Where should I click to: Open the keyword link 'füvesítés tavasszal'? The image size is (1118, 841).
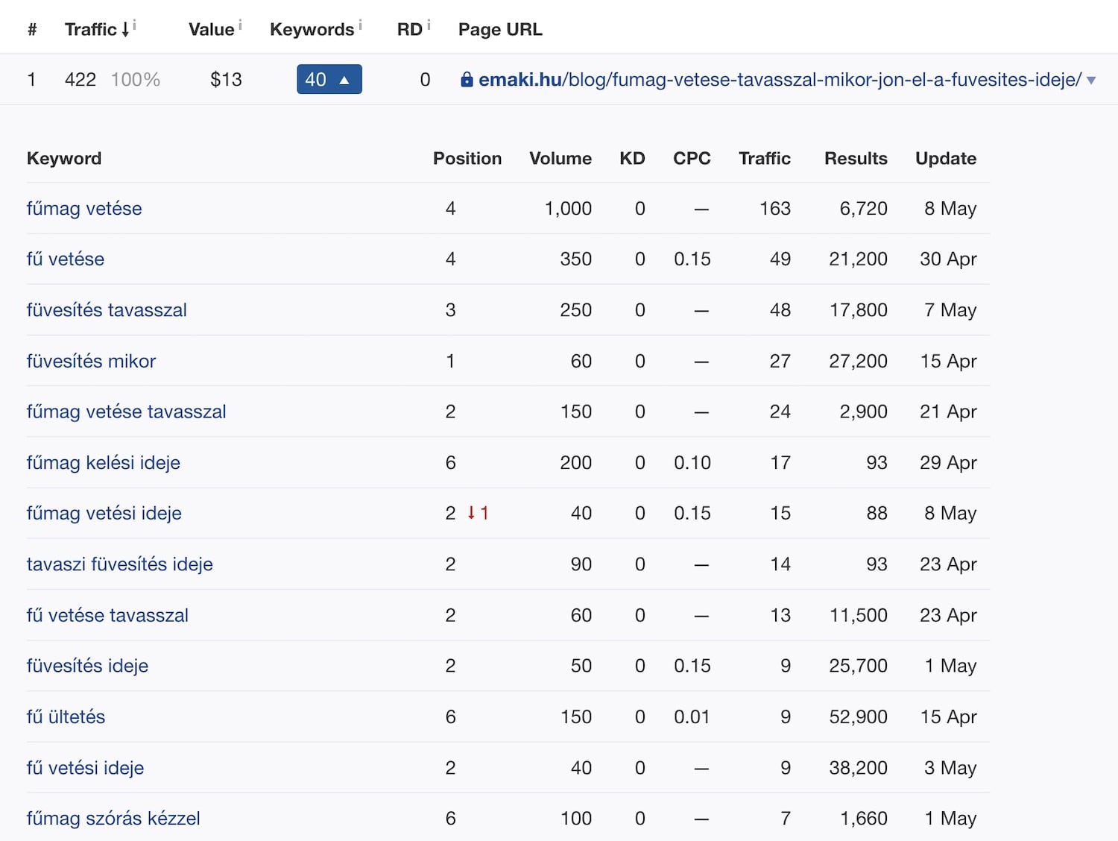click(107, 310)
